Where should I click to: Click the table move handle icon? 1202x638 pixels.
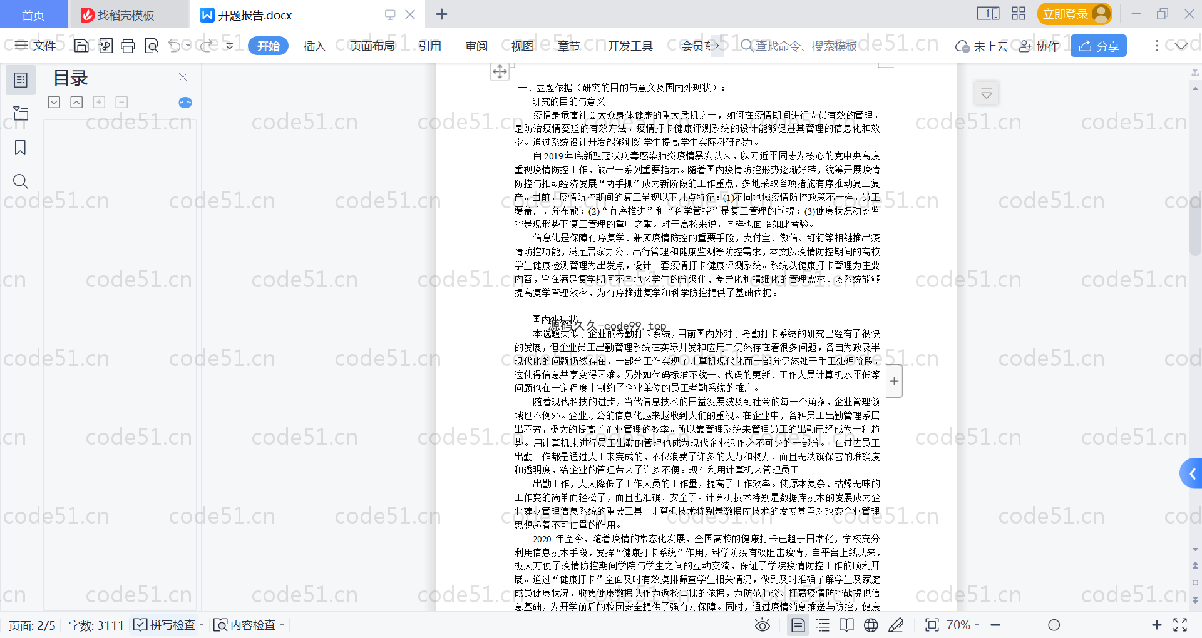(500, 71)
